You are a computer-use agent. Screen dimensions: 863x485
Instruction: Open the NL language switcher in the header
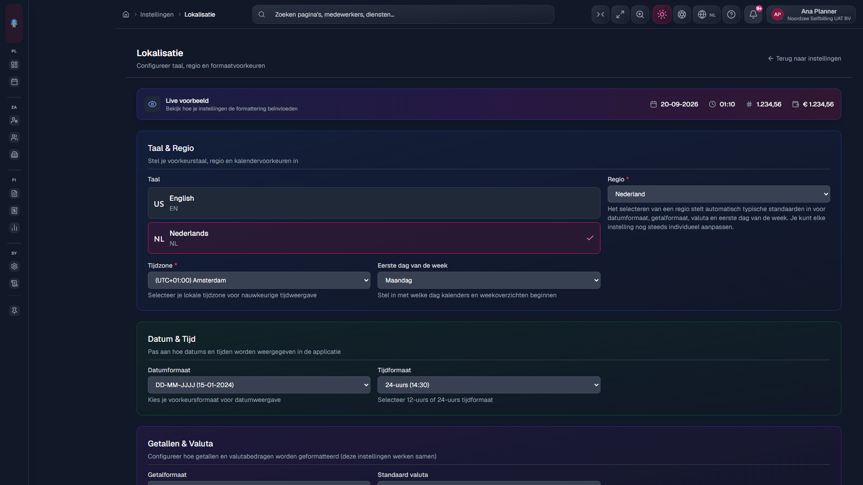(707, 14)
